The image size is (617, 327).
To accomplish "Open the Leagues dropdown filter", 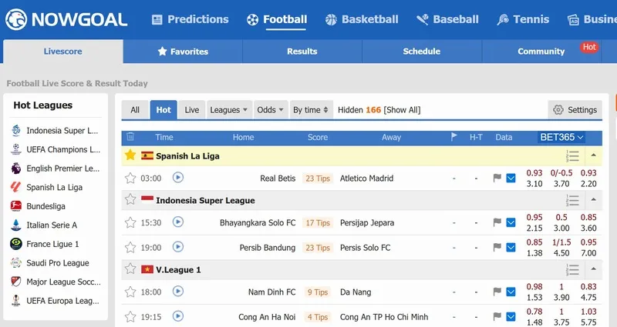I will coord(228,110).
